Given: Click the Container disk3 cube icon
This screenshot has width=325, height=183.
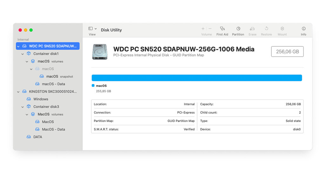Looking at the screenshot, I should [29, 106].
